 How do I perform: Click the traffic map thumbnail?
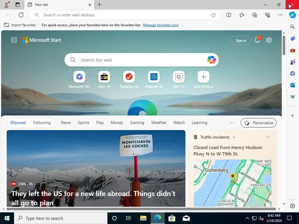click(232, 183)
